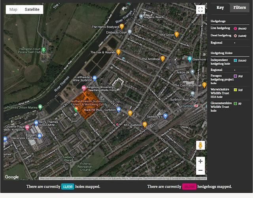Click The Grove pub marker

pyautogui.click(x=177, y=34)
